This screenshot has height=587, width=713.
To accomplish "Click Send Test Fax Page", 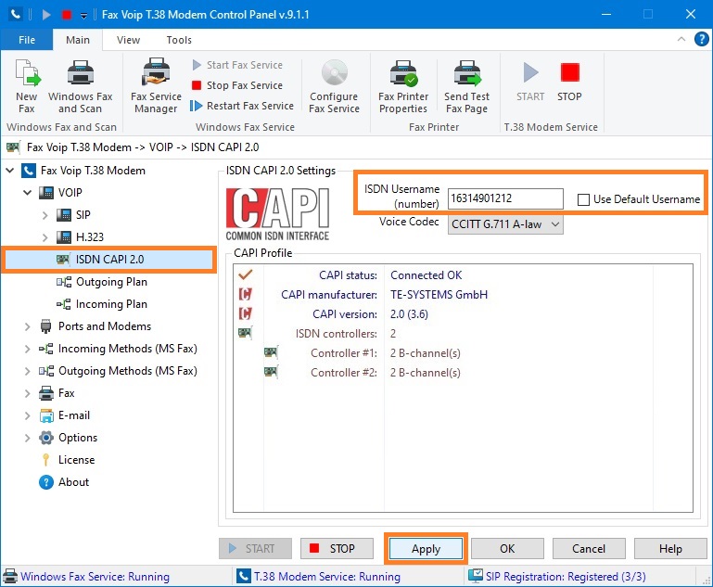I will click(467, 86).
